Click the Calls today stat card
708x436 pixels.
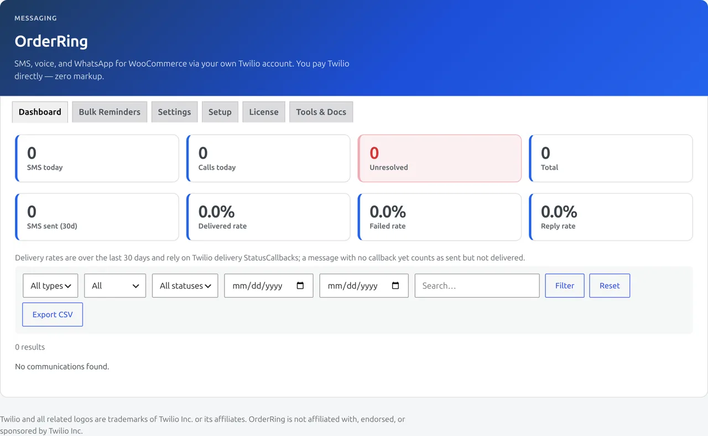[x=268, y=158]
